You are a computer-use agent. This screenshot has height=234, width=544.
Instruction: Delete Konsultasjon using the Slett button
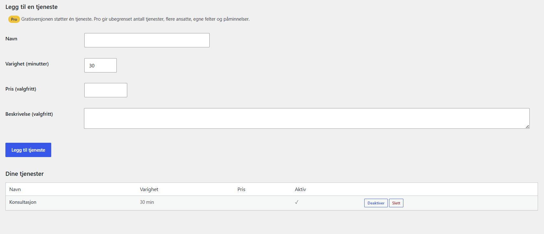[x=396, y=203]
